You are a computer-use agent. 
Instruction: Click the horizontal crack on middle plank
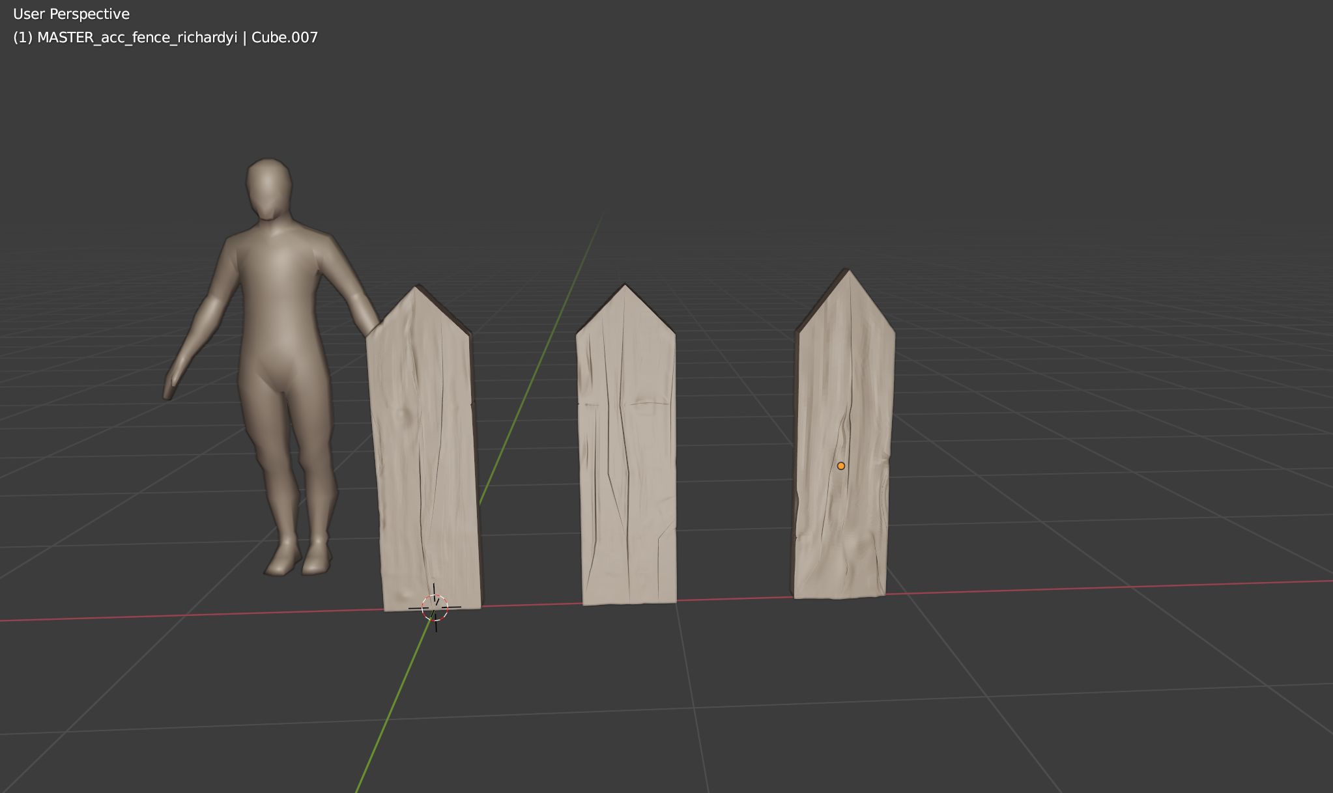648,404
